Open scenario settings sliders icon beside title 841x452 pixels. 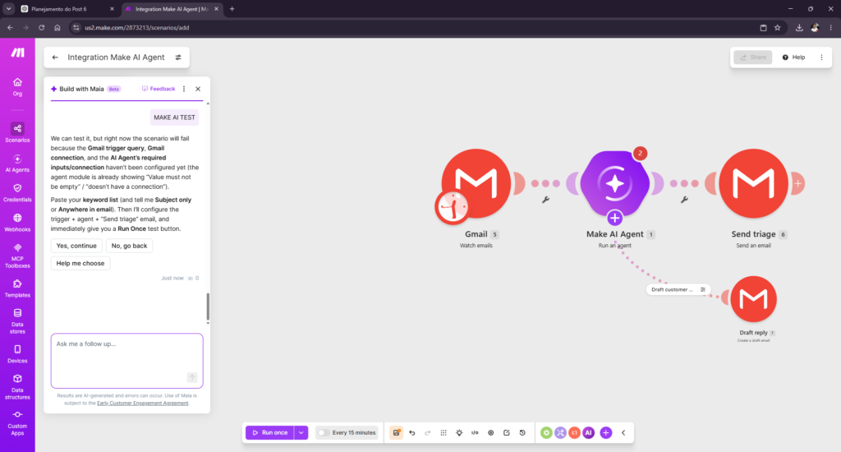coord(178,58)
